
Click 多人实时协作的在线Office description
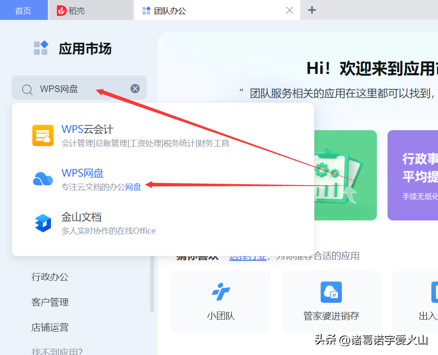point(109,231)
